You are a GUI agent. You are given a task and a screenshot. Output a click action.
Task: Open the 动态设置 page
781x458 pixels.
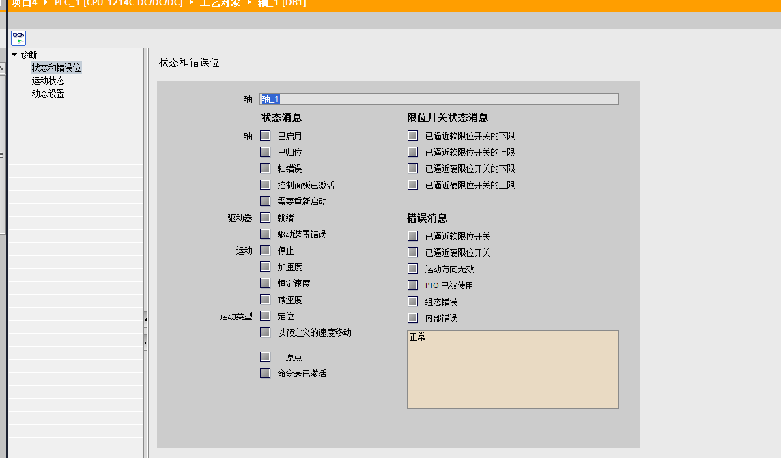tap(48, 94)
